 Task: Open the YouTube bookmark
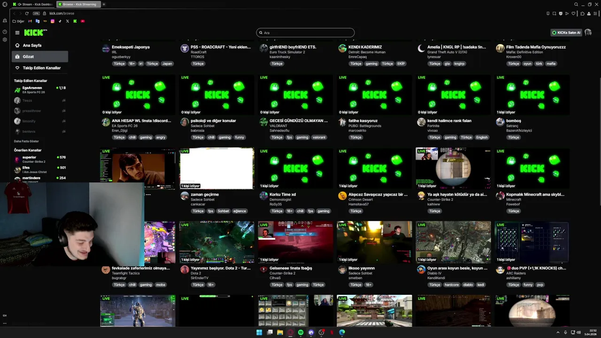pos(83,21)
